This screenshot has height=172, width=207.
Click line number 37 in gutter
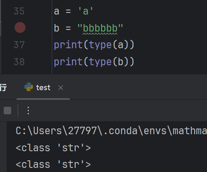coord(19,45)
